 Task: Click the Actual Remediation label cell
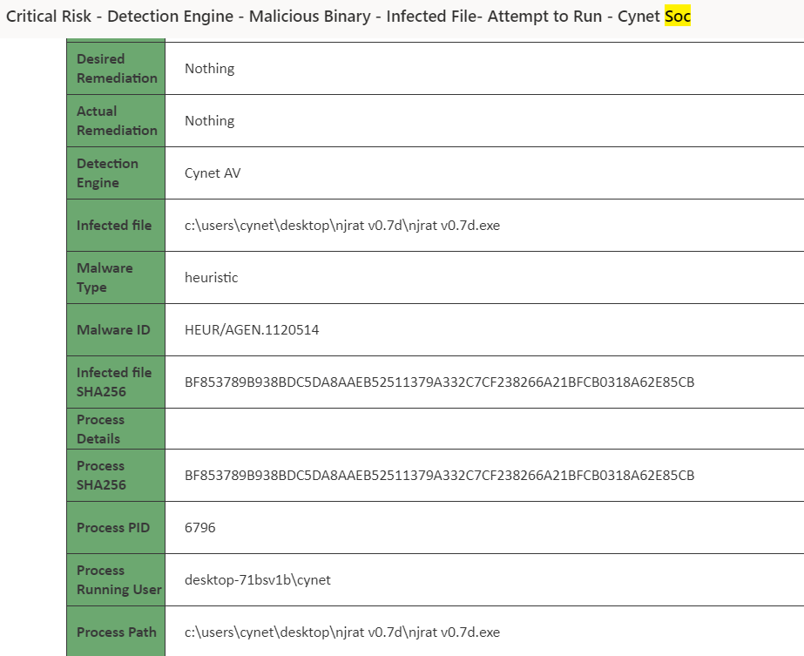click(116, 120)
